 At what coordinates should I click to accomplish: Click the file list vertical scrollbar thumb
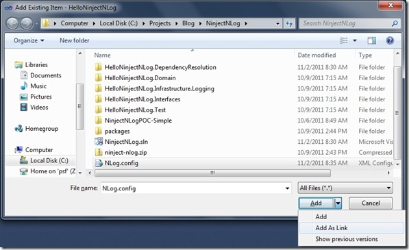click(x=397, y=113)
